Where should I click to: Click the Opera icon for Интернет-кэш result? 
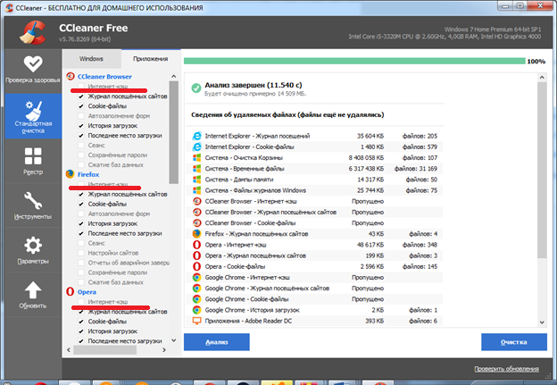pyautogui.click(x=196, y=245)
